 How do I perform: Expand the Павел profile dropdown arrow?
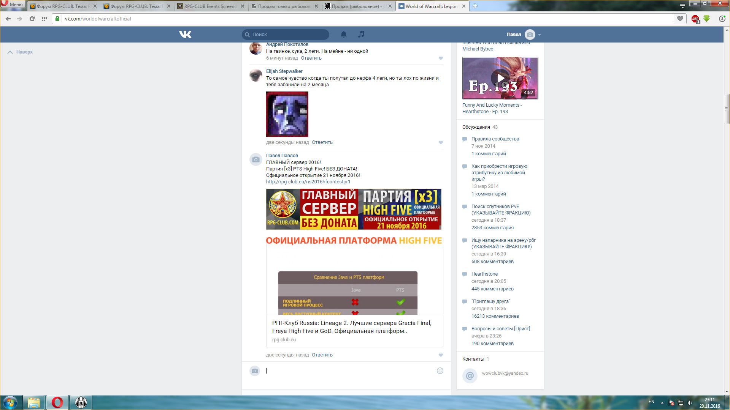tap(540, 35)
